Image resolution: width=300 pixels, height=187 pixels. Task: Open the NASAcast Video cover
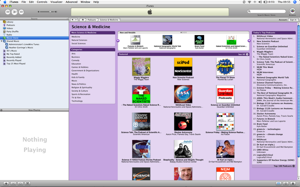(x=183, y=94)
